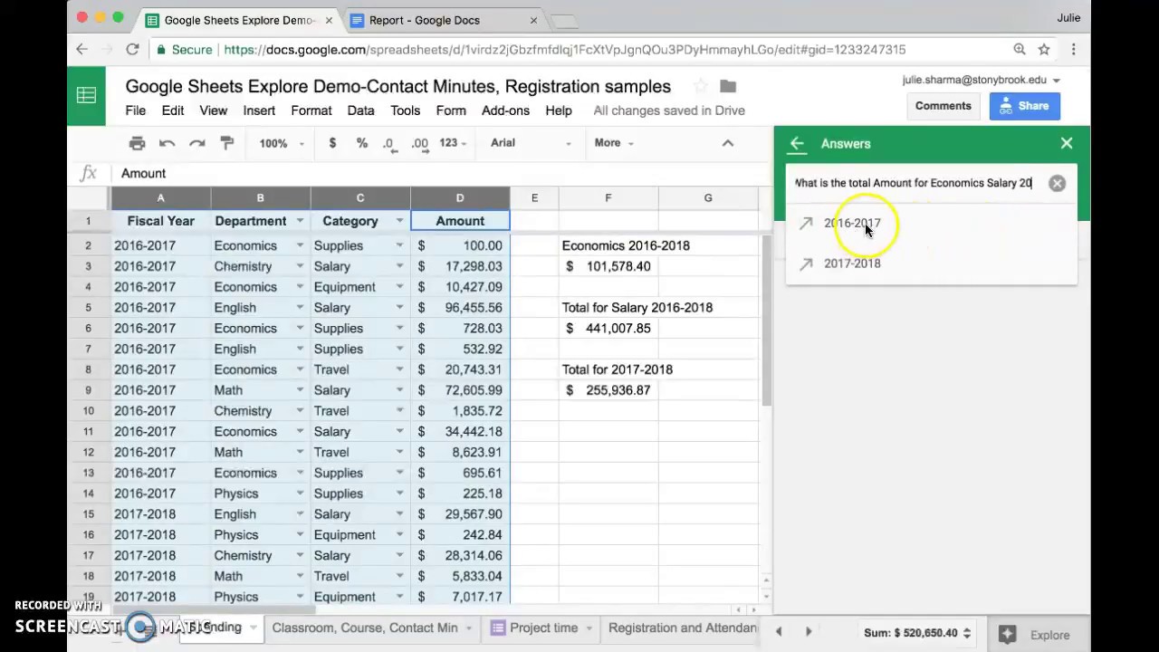Image resolution: width=1159 pixels, height=652 pixels.
Task: Reload the page in browser
Action: click(132, 50)
